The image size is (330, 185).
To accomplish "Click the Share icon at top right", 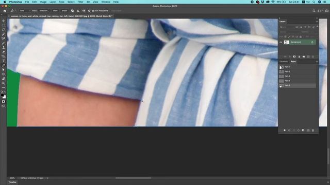I will click(x=327, y=11).
